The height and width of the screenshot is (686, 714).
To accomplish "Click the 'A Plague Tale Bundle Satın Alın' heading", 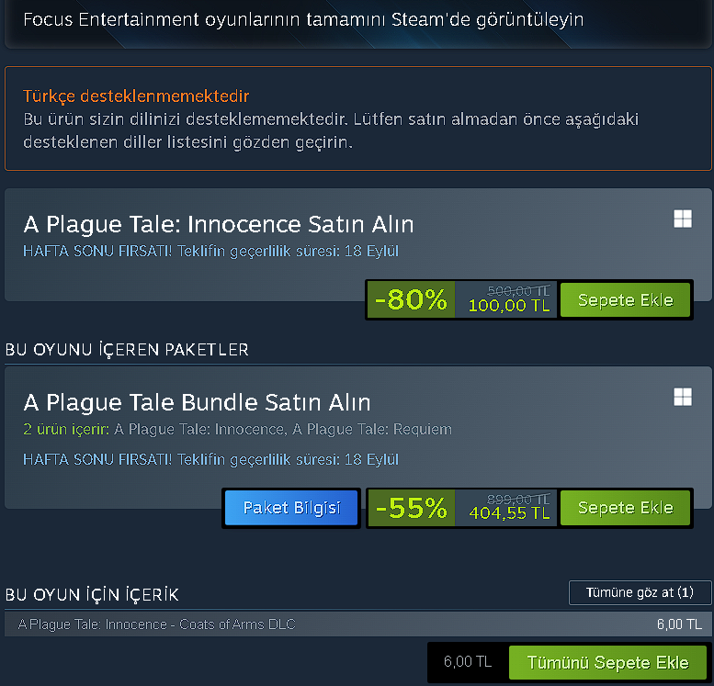I will click(x=197, y=402).
